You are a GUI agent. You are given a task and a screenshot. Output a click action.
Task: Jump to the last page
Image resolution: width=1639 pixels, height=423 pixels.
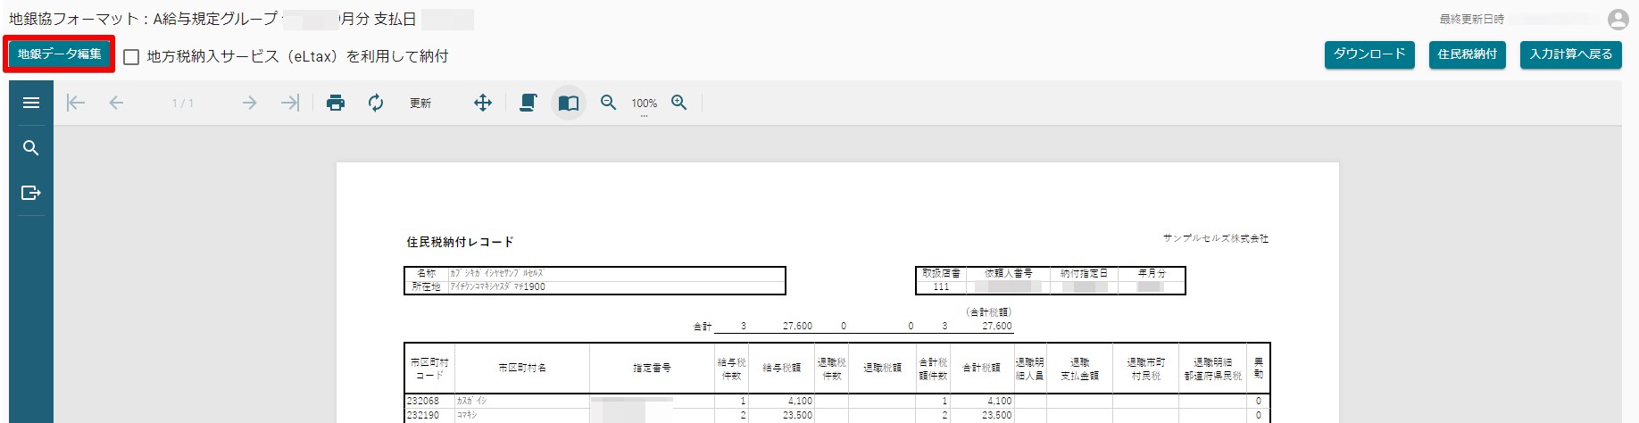coord(289,103)
